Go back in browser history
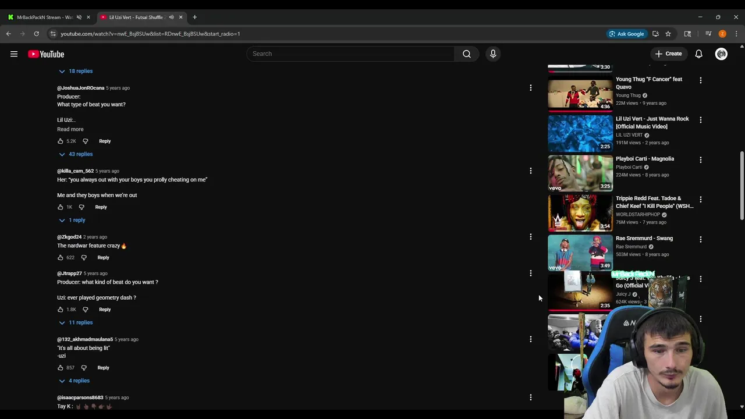Screen dimensions: 745x419 click(9, 34)
